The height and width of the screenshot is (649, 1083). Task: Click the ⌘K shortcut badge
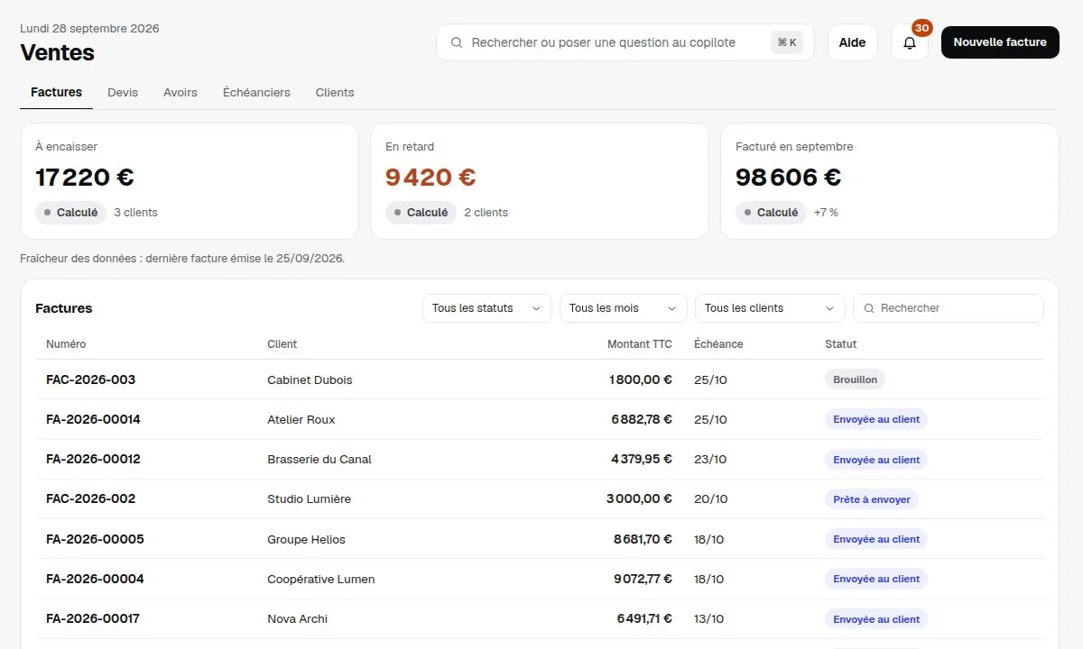(787, 42)
